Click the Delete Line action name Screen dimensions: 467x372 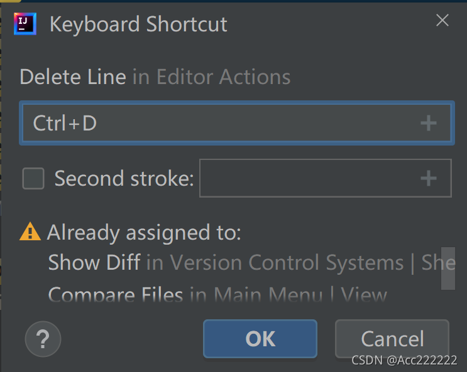click(x=73, y=77)
